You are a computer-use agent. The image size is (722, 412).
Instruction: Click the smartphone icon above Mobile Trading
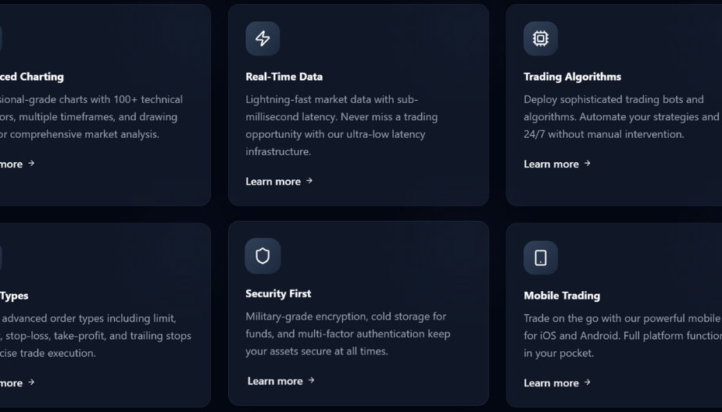click(540, 257)
